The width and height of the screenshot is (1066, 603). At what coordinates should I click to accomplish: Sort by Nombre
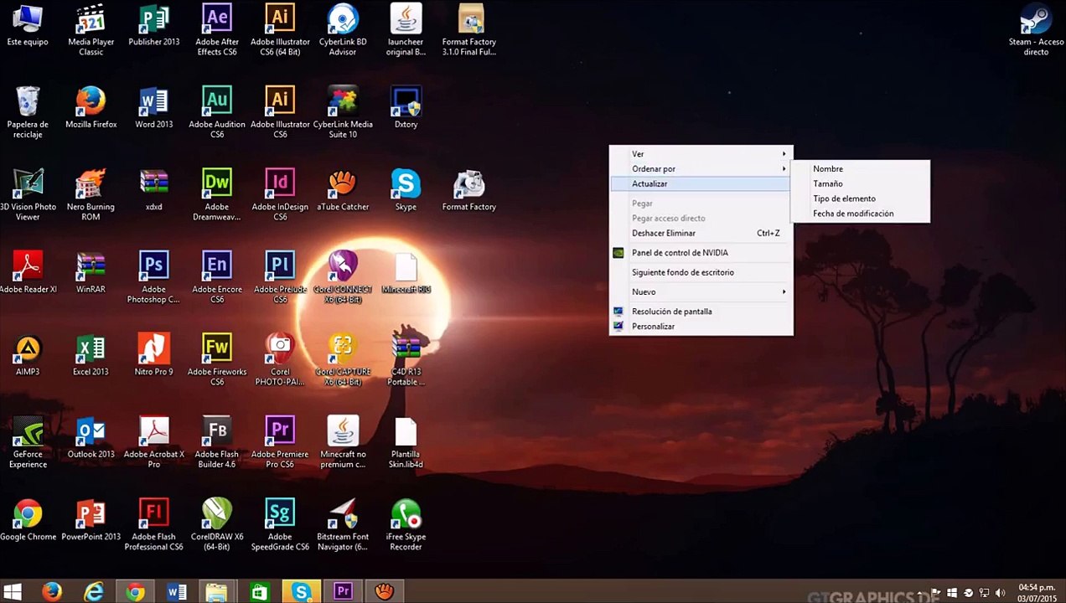coord(860,169)
